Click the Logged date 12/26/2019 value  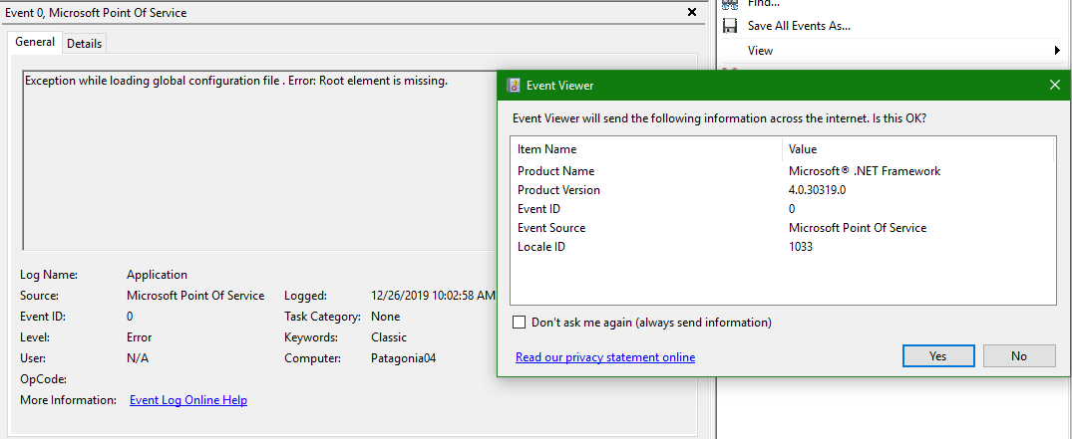[433, 296]
